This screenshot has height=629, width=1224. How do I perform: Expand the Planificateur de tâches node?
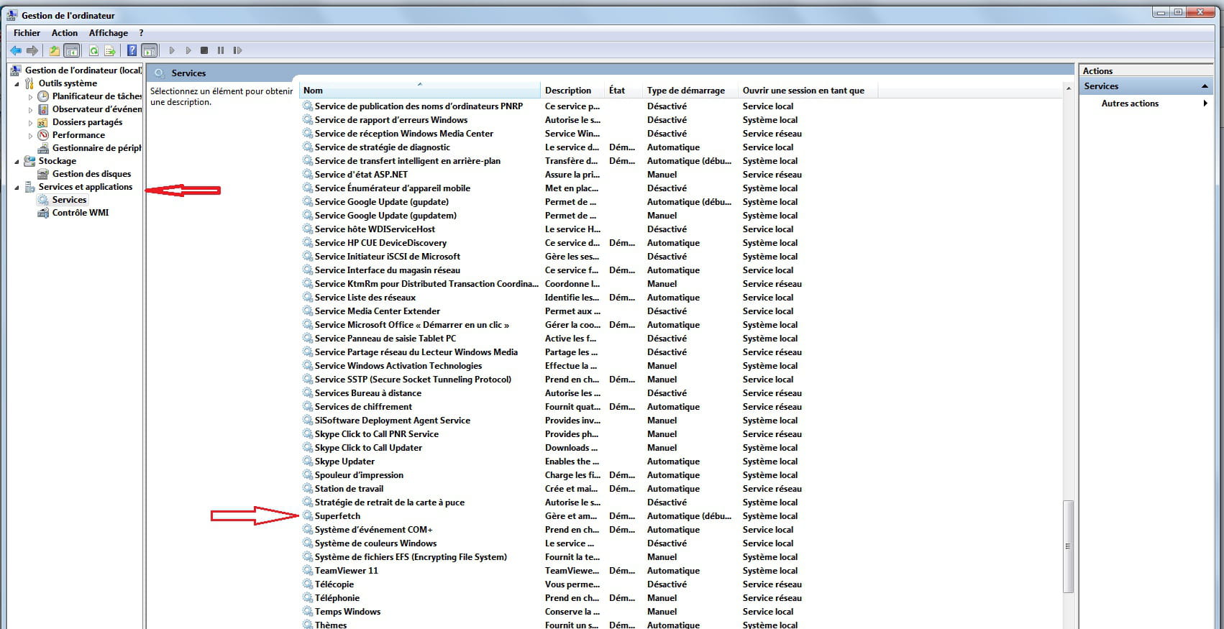30,96
